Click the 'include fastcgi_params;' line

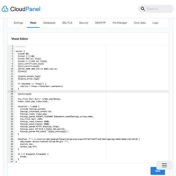coord(33,109)
